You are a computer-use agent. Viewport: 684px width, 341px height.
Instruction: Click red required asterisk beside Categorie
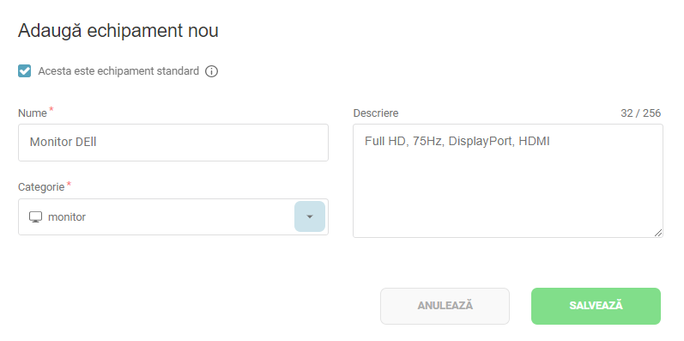coord(69,183)
